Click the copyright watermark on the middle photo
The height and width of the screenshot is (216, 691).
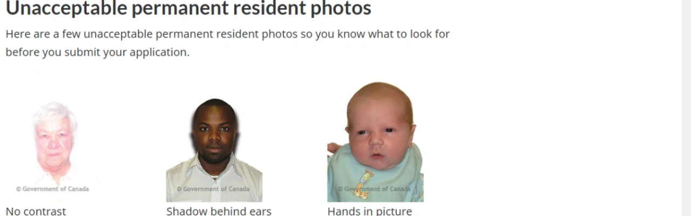[x=213, y=189]
